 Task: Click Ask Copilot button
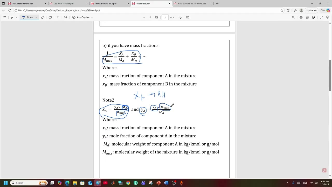[x=81, y=17]
